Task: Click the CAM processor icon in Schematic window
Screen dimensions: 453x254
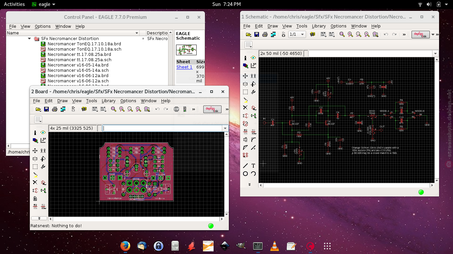Action: click(x=273, y=34)
